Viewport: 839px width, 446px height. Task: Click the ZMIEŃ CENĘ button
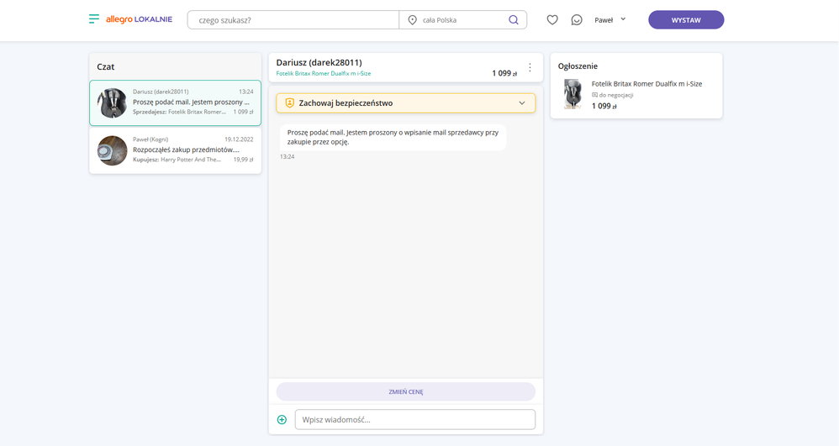pos(405,391)
